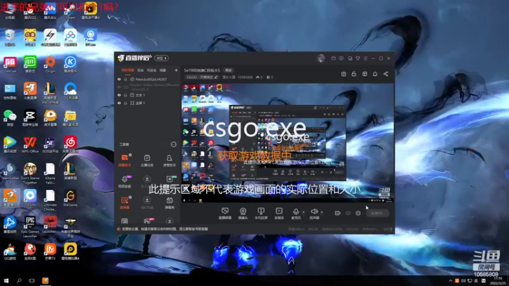Edit the stream title with the 修改 button
This screenshot has width=509, height=286.
[x=228, y=70]
